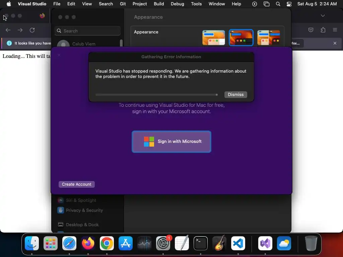The height and width of the screenshot is (257, 343).
Task: Open GarageBand guitar icon in dock
Action: (x=219, y=243)
